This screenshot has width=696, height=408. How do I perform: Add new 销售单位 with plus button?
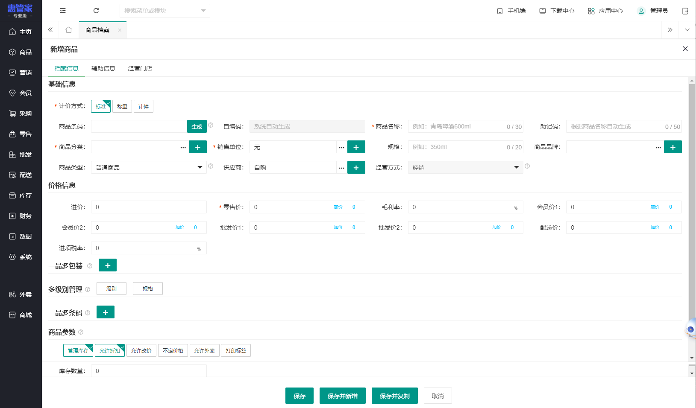pyautogui.click(x=356, y=147)
